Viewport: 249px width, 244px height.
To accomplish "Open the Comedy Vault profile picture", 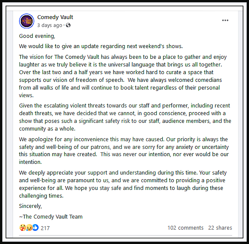I will (x=26, y=21).
